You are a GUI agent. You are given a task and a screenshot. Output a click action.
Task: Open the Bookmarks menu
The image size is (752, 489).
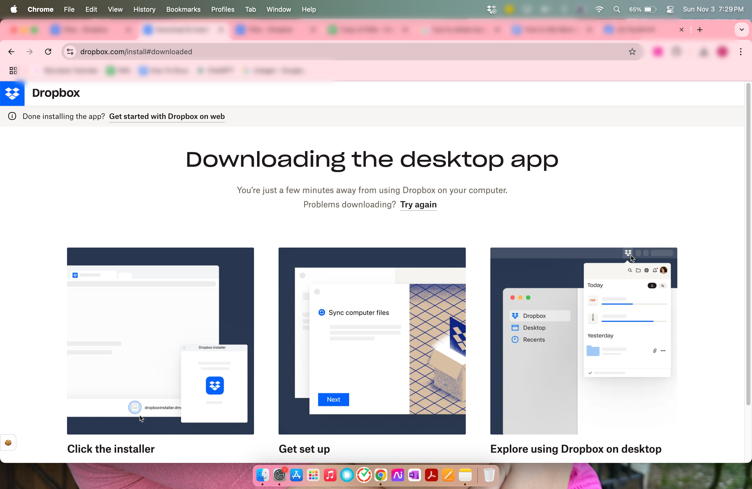(183, 9)
